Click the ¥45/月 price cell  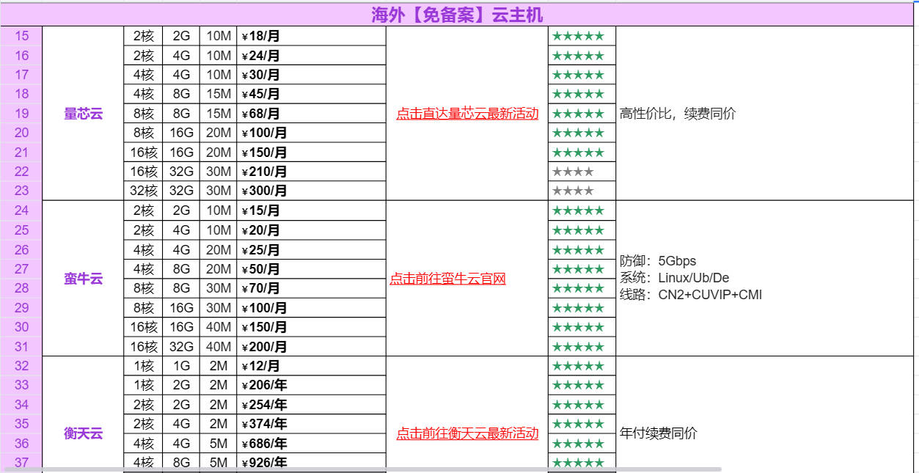pyautogui.click(x=311, y=94)
